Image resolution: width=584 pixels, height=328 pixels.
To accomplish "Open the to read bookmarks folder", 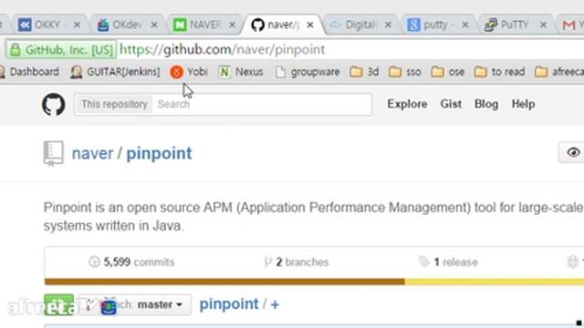I will point(499,72).
